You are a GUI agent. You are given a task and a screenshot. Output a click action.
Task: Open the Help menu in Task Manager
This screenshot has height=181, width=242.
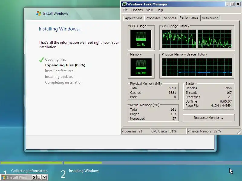pos(160,10)
